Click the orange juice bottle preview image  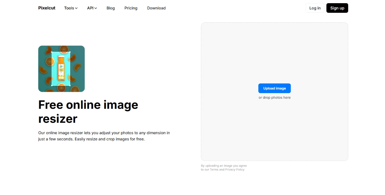(61, 69)
